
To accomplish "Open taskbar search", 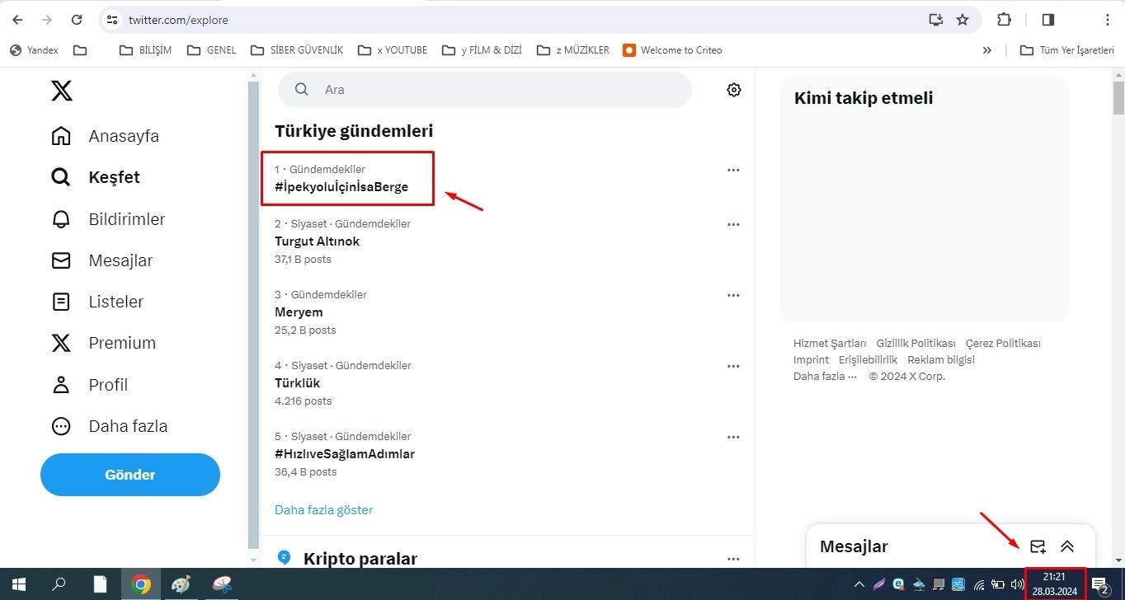I will pyautogui.click(x=59, y=584).
